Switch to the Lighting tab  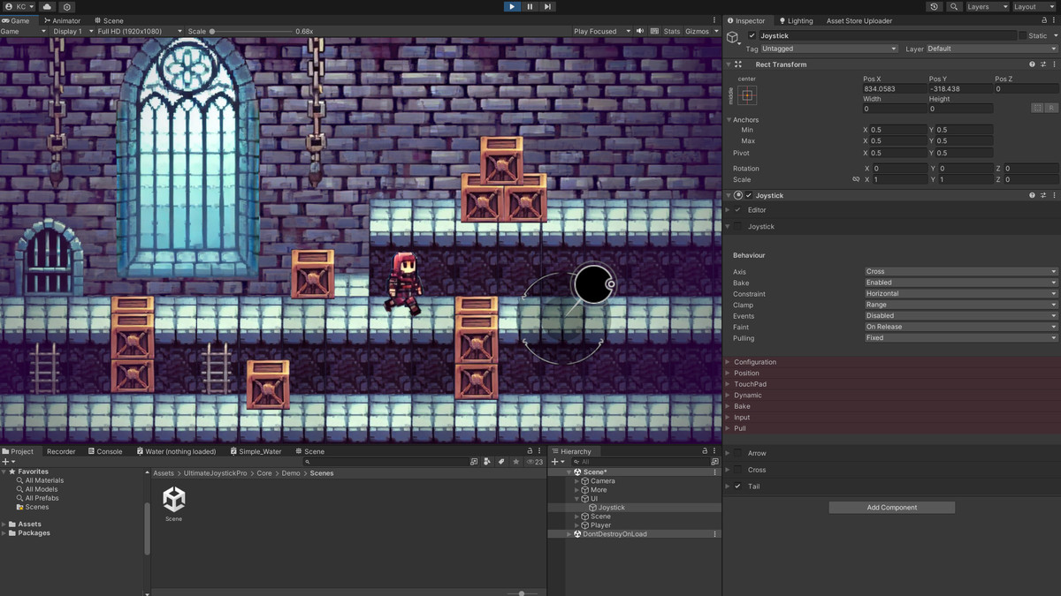(799, 20)
